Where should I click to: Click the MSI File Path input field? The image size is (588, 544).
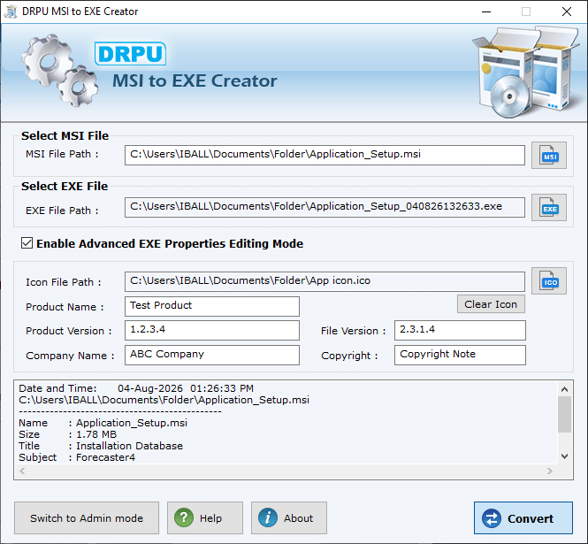pyautogui.click(x=325, y=156)
